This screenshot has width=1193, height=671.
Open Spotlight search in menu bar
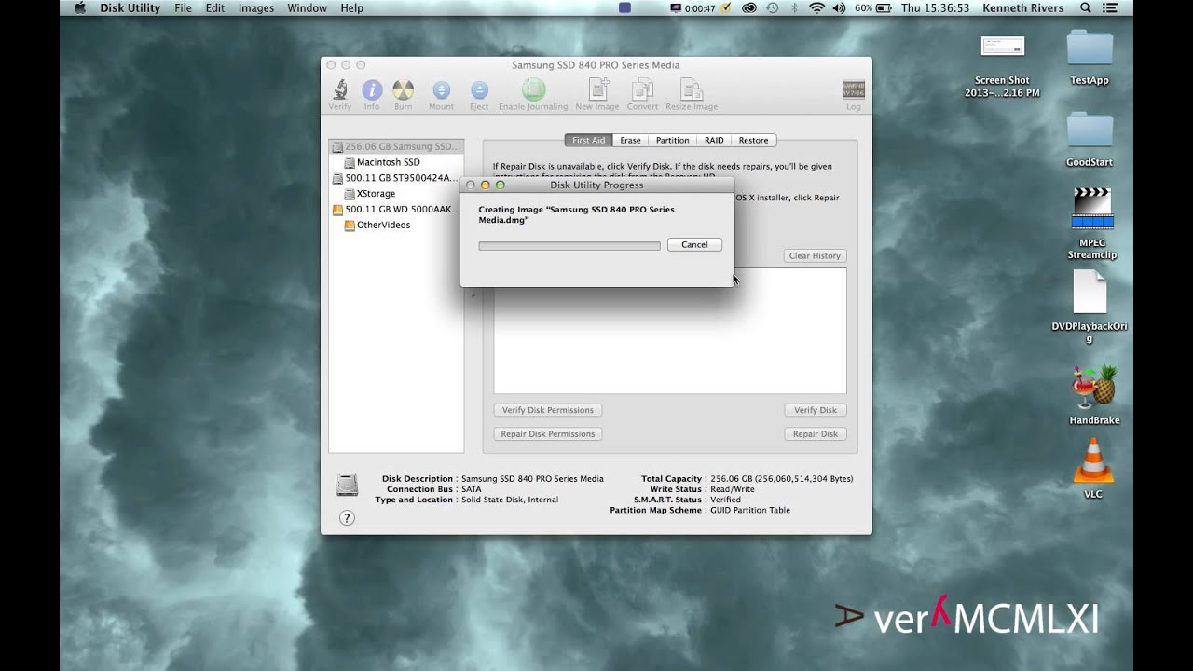1085,8
